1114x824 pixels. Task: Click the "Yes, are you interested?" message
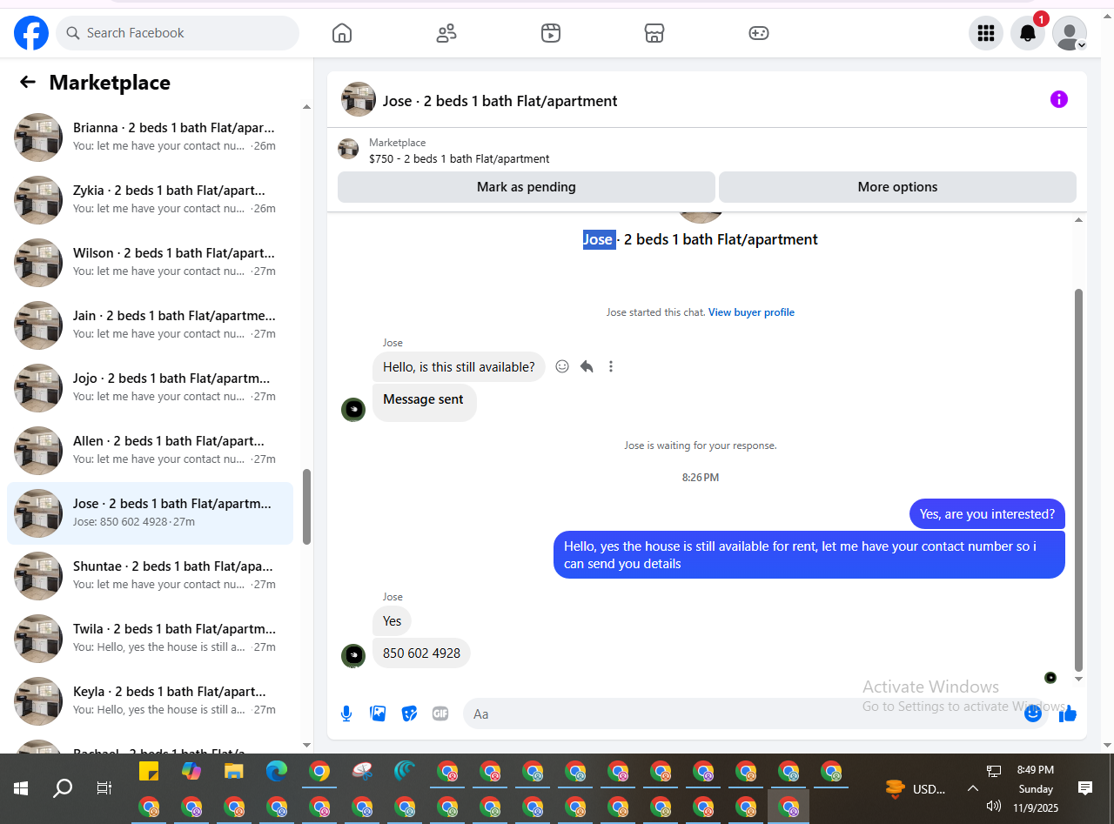point(987,514)
